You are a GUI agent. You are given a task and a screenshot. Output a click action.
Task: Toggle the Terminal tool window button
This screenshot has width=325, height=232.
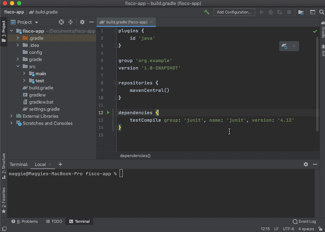click(x=79, y=221)
